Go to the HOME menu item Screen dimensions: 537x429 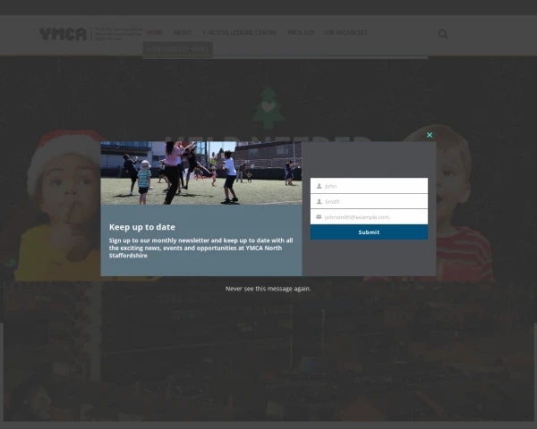[x=155, y=32]
